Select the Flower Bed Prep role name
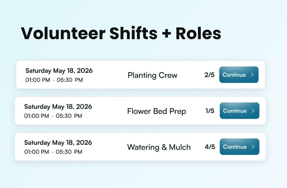Image resolution: width=287 pixels, height=188 pixels. pos(156,111)
